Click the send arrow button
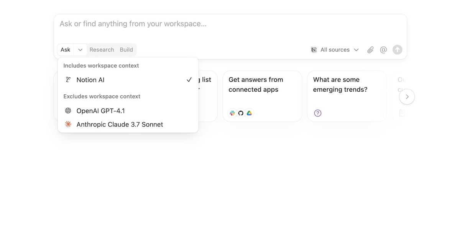The image size is (460, 230). pos(398,50)
